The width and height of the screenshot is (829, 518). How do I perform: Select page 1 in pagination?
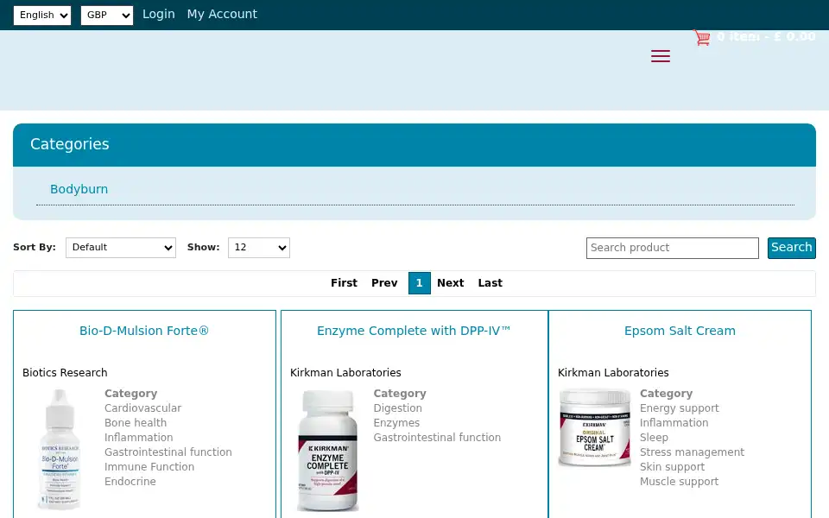(420, 283)
